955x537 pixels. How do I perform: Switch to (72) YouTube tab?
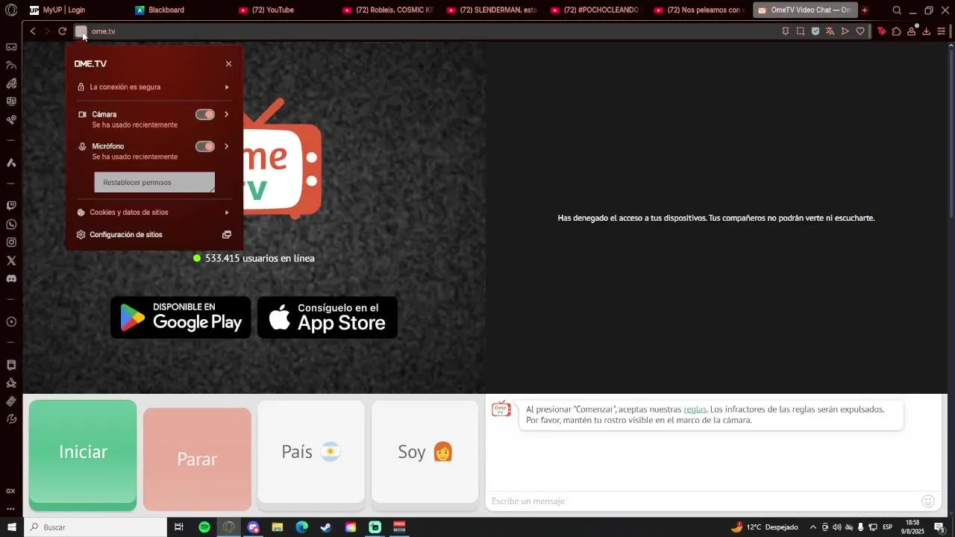285,10
